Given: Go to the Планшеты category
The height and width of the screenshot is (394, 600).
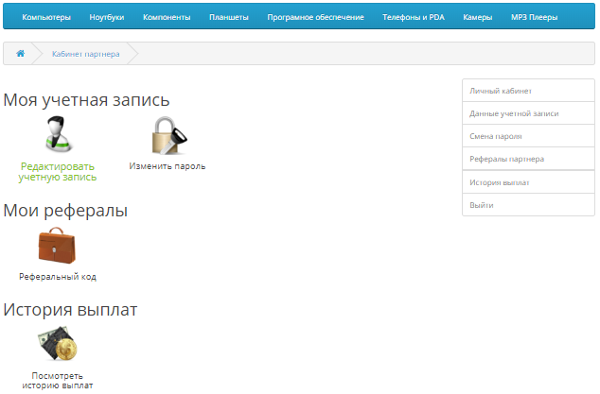Looking at the screenshot, I should [229, 17].
